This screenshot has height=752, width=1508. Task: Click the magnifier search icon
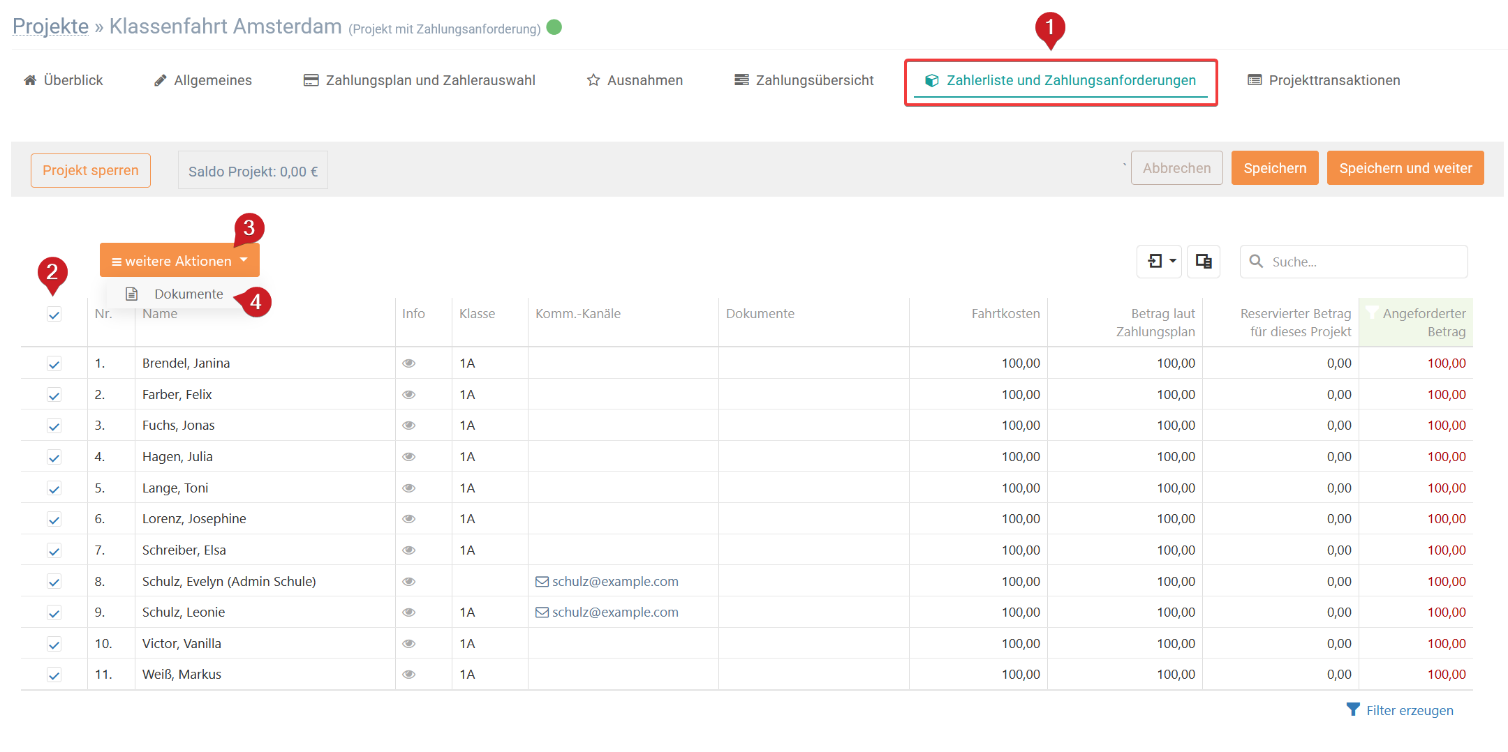click(x=1256, y=262)
